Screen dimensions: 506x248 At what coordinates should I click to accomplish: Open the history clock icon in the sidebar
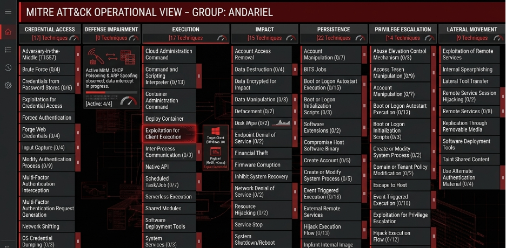click(8, 67)
